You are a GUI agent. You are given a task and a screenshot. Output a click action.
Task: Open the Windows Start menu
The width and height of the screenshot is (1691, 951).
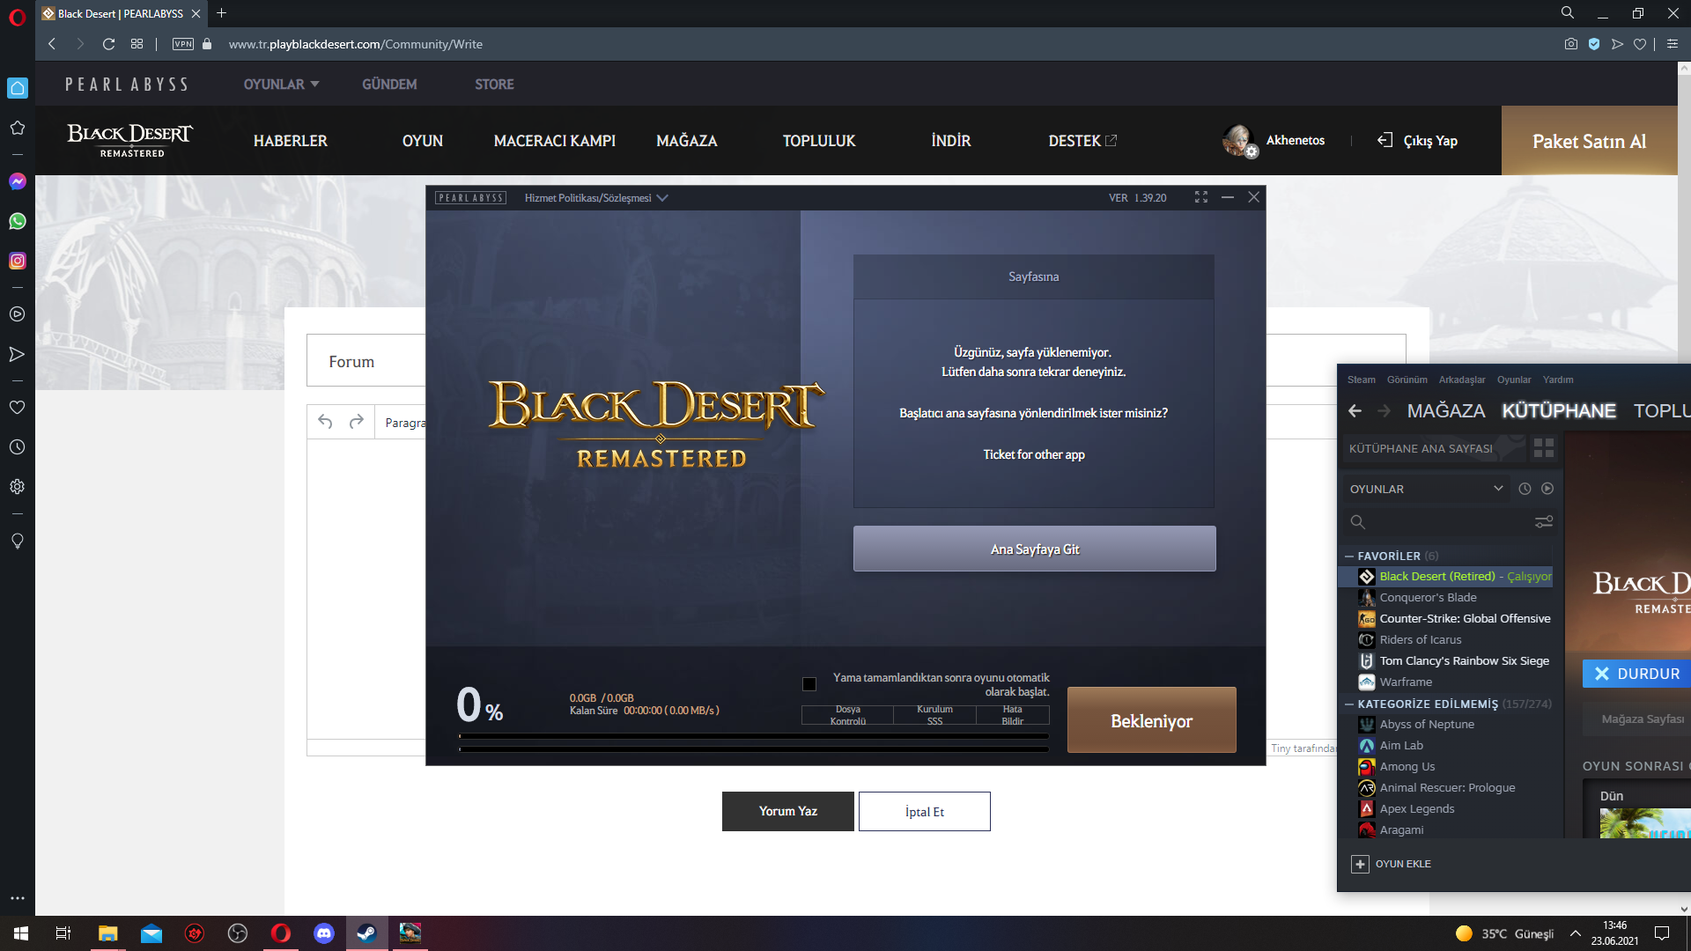tap(21, 933)
